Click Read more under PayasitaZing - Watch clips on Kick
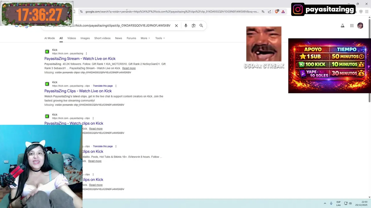This screenshot has width=371, height=208. point(96,129)
